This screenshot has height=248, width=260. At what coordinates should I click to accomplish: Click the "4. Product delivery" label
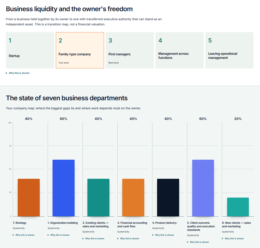tap(164, 223)
